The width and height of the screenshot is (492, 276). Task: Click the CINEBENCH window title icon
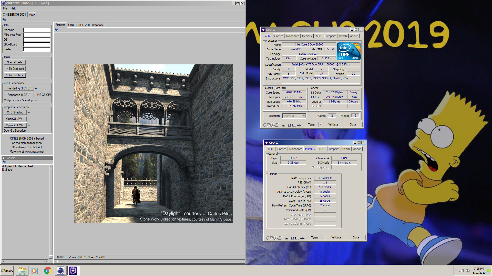[4, 3]
